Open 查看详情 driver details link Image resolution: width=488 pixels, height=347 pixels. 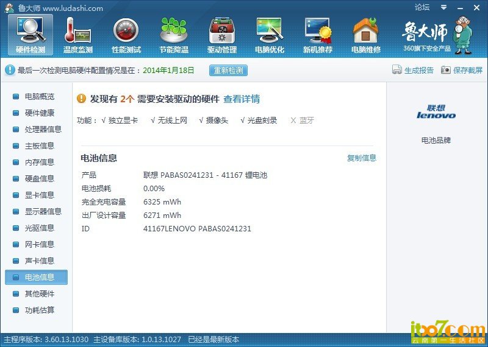(242, 99)
